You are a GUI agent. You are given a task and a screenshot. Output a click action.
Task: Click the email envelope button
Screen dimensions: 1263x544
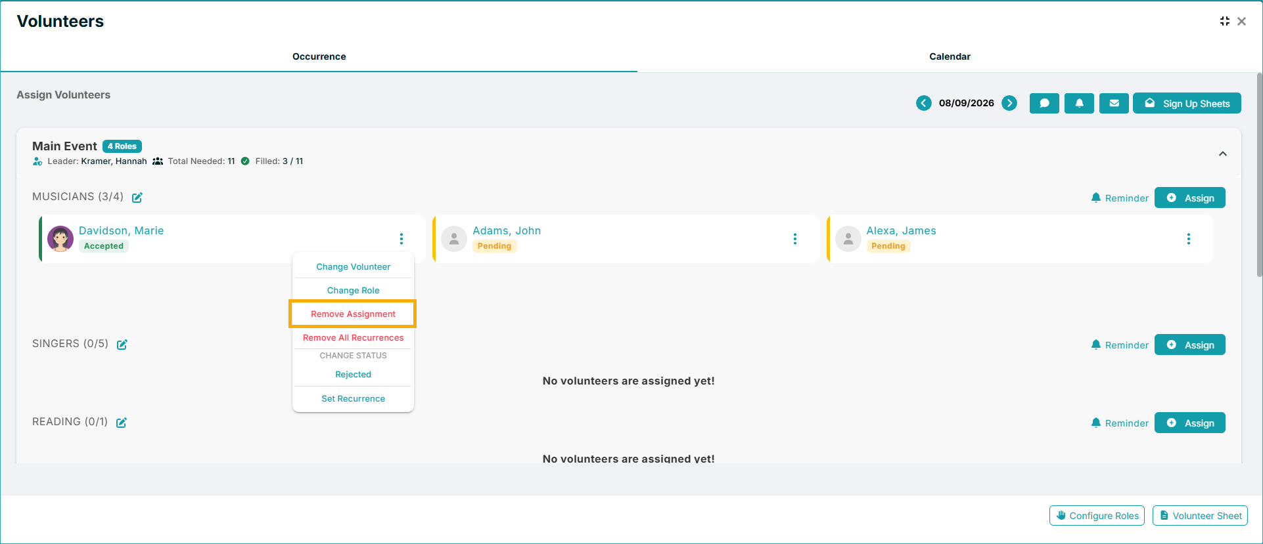(1114, 103)
